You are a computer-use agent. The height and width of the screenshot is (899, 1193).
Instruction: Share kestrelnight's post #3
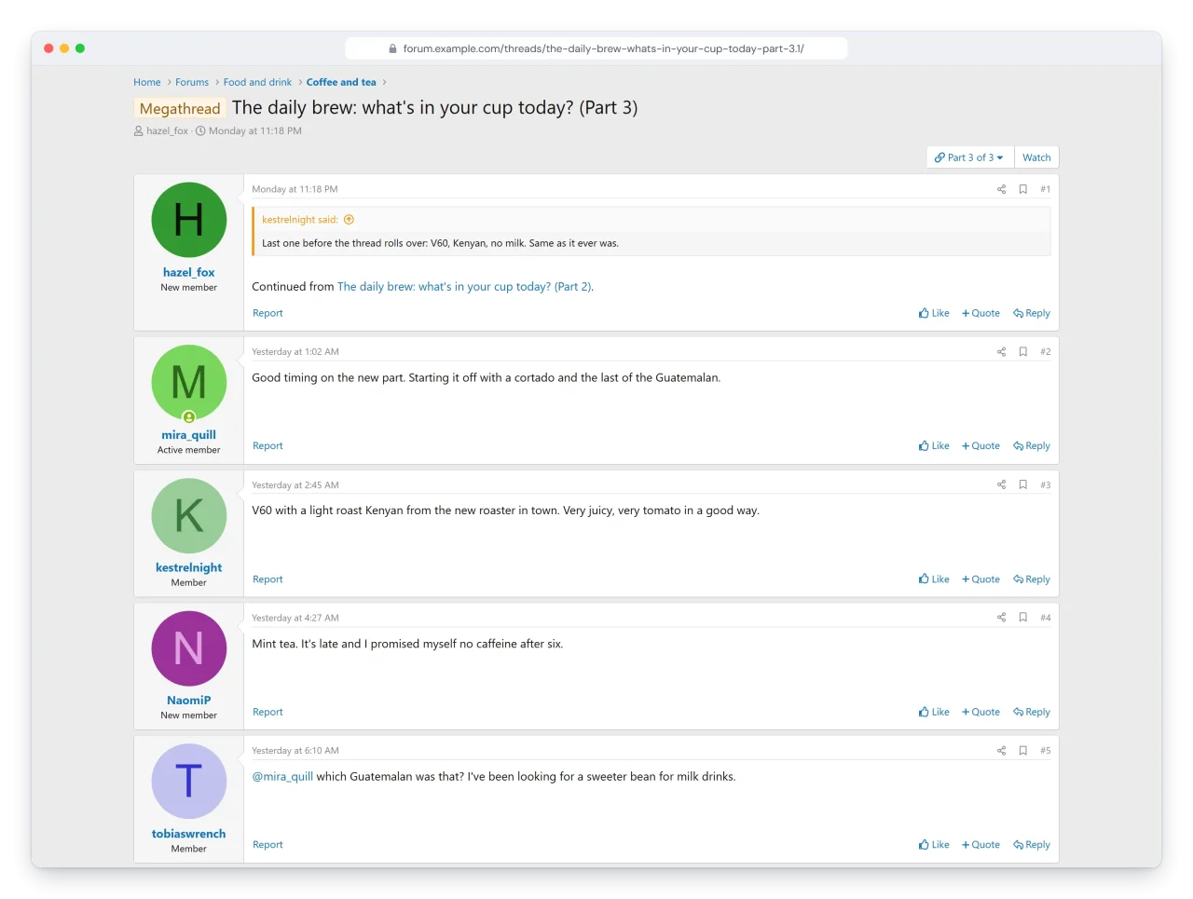[1001, 485]
